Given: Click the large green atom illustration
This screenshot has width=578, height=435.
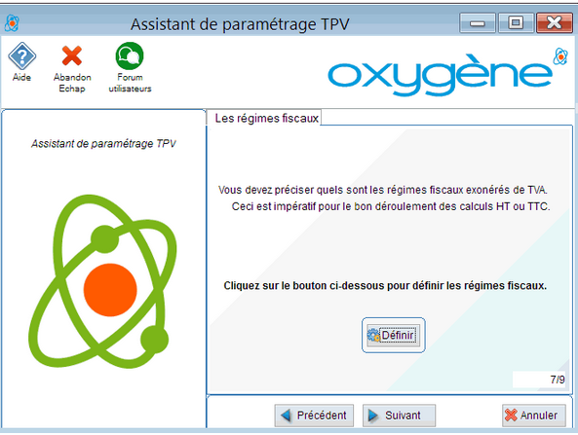Looking at the screenshot, I should (x=102, y=281).
